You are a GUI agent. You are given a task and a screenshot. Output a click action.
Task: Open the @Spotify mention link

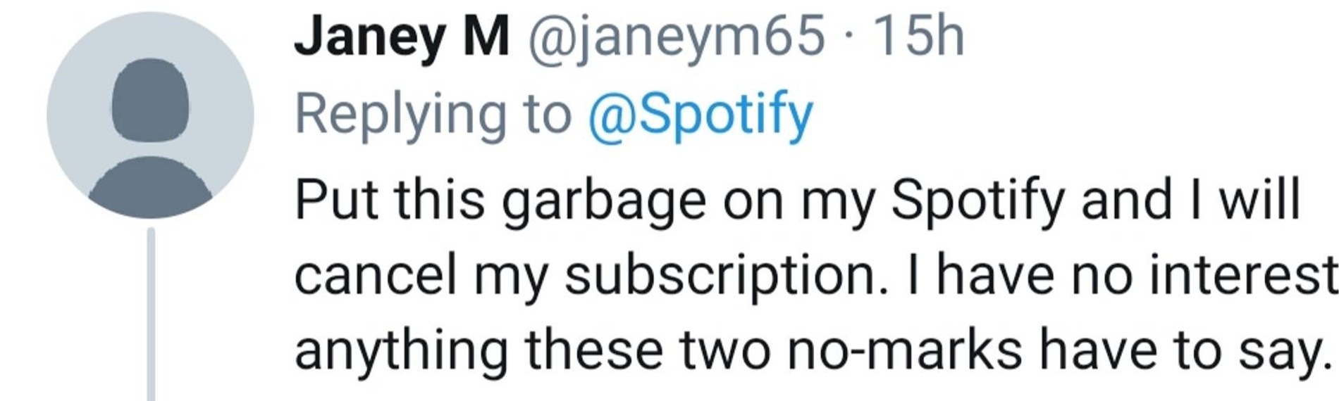[701, 115]
